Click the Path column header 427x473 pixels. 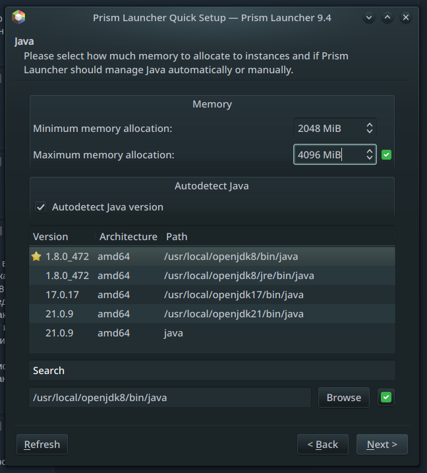pyautogui.click(x=177, y=237)
